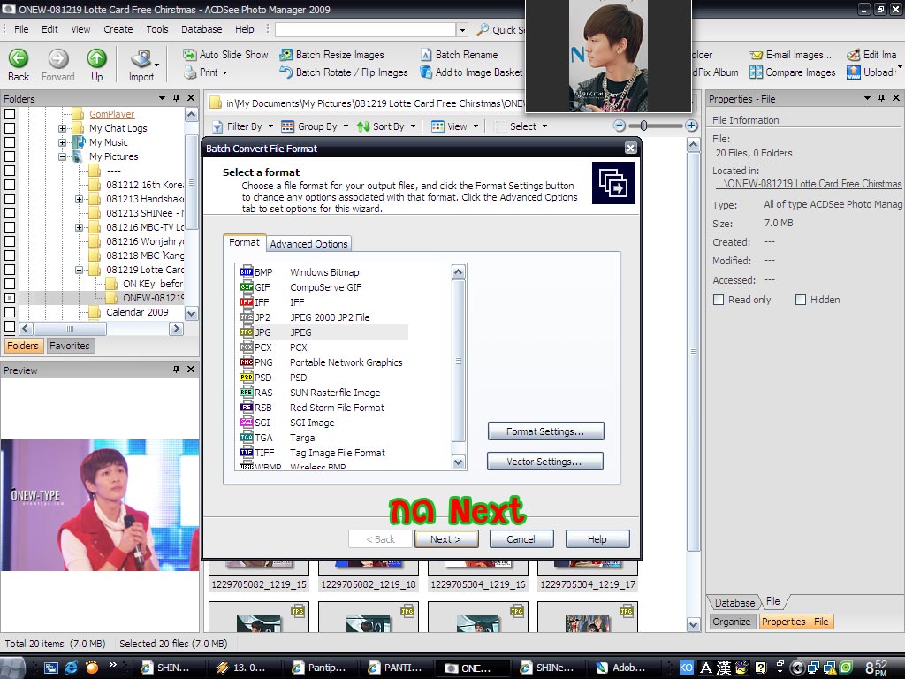The height and width of the screenshot is (679, 905).
Task: Open the Filter By dropdown
Action: tap(242, 126)
